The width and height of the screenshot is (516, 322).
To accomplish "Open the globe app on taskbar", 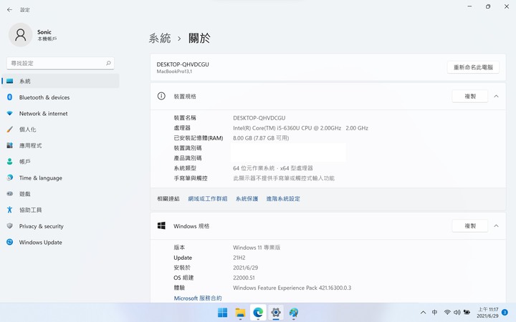I will [x=294, y=313].
